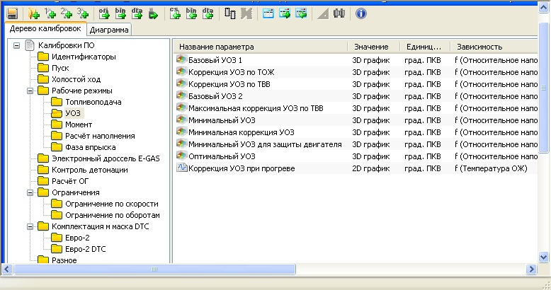
Task: Select 'Коррекция УОЗ при прогреве' parameter row
Action: pos(241,168)
